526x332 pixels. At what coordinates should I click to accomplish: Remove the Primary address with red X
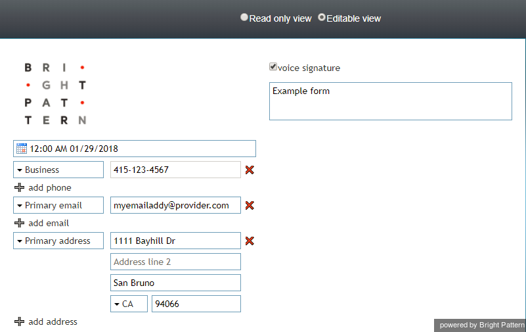click(x=250, y=241)
